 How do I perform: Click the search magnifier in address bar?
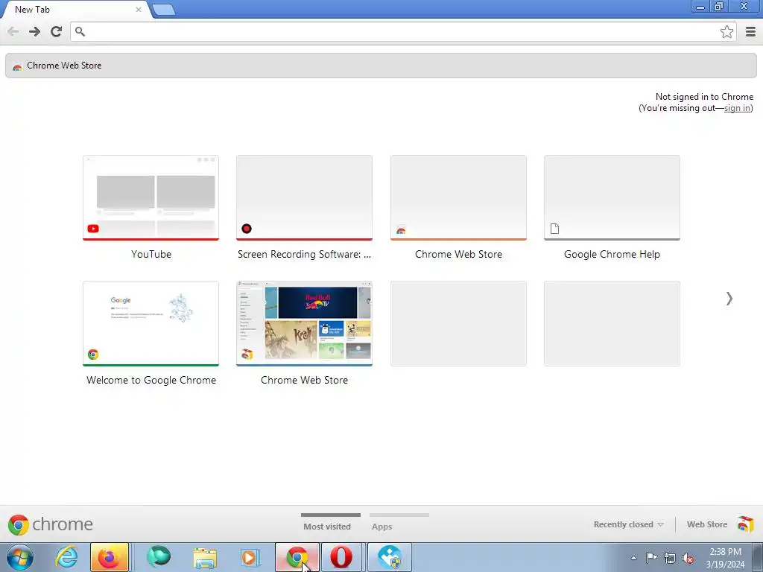80,31
